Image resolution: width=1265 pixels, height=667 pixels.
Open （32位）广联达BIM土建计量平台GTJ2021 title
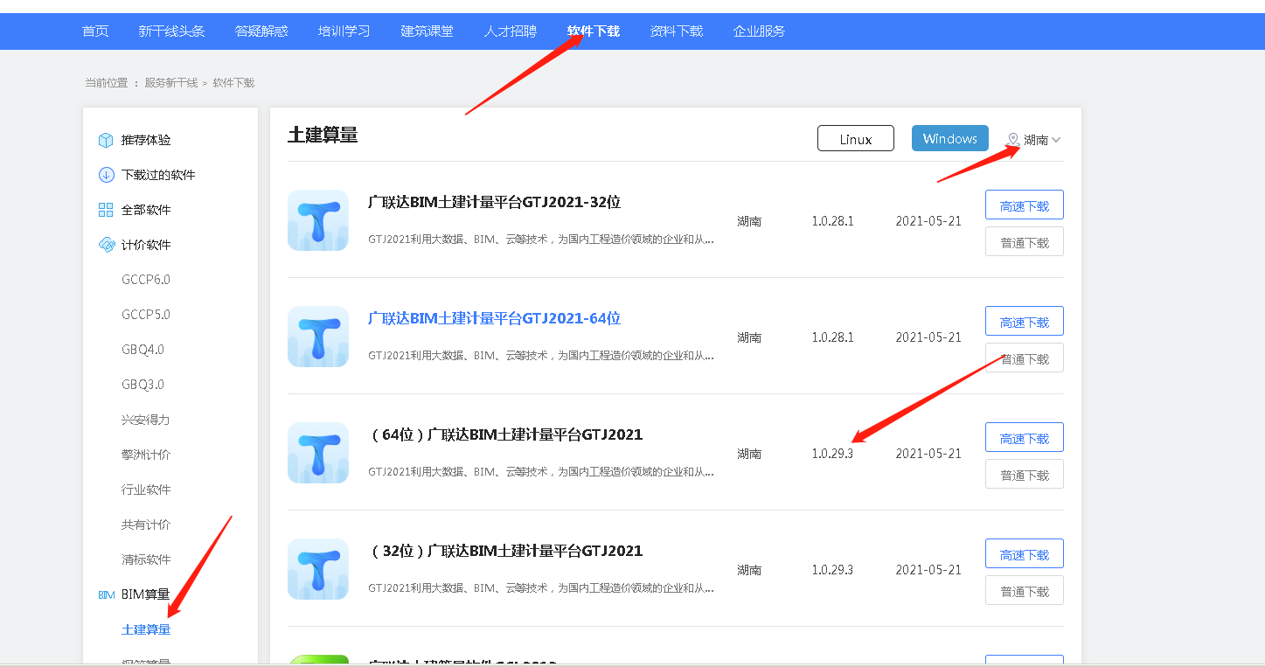pos(505,551)
